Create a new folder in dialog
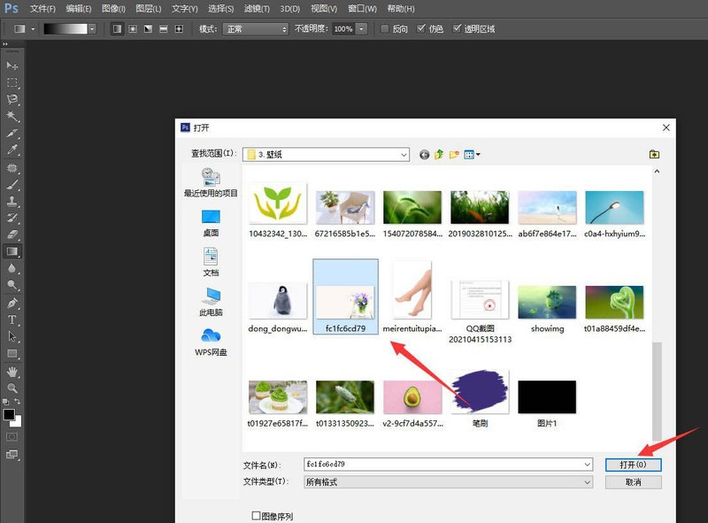This screenshot has width=708, height=523. [454, 155]
